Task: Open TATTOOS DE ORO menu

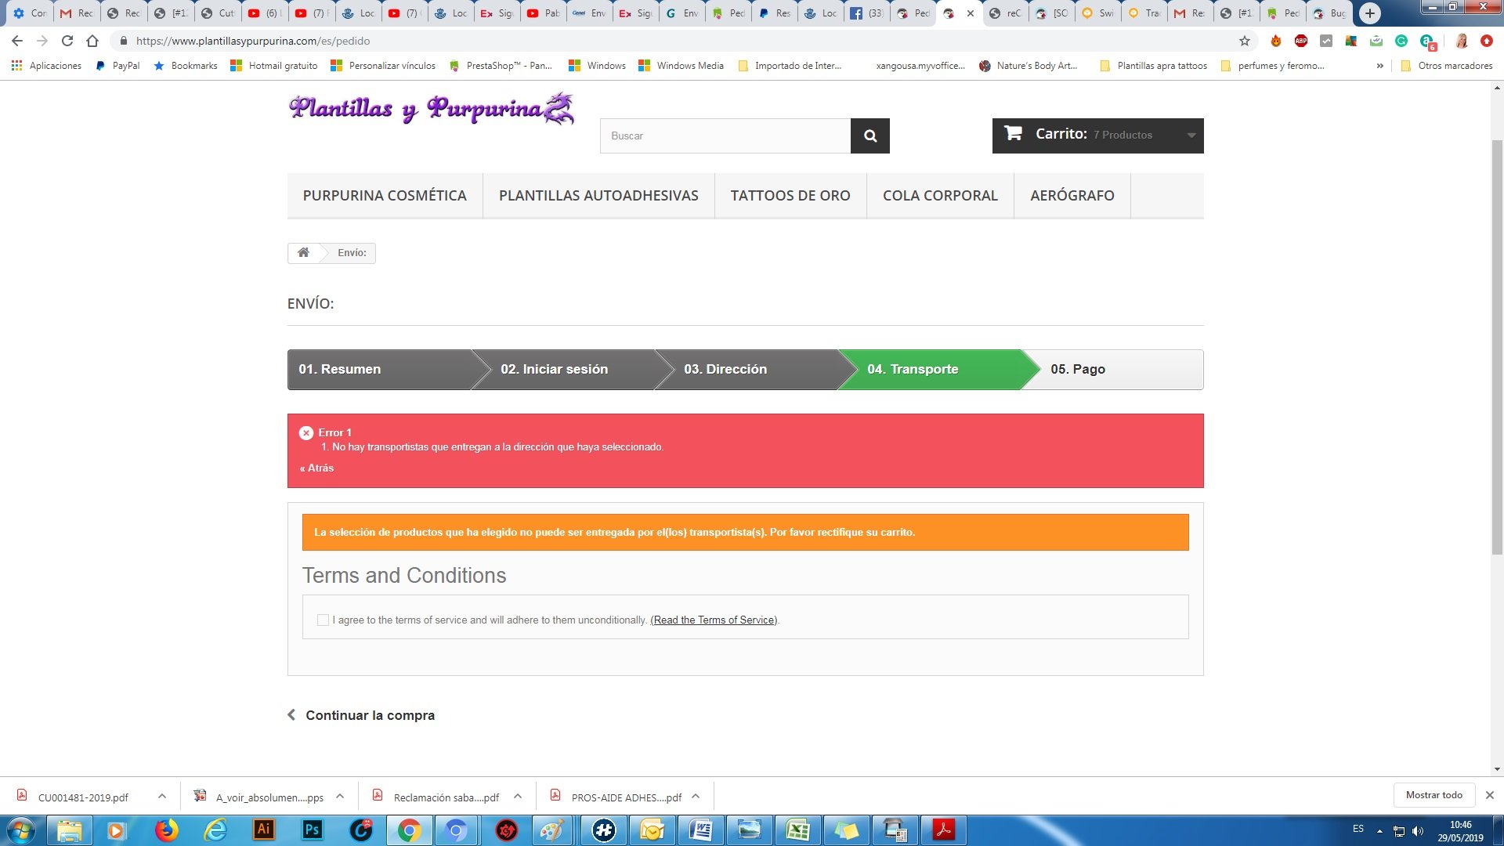Action: (x=790, y=196)
